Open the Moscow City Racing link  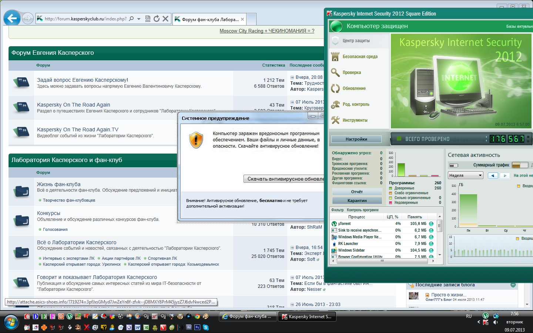click(x=267, y=31)
